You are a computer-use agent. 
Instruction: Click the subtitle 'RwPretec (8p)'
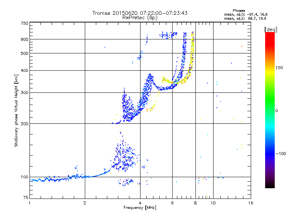tap(140, 18)
